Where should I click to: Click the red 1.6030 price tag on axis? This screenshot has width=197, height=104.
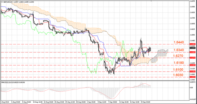[193, 77]
